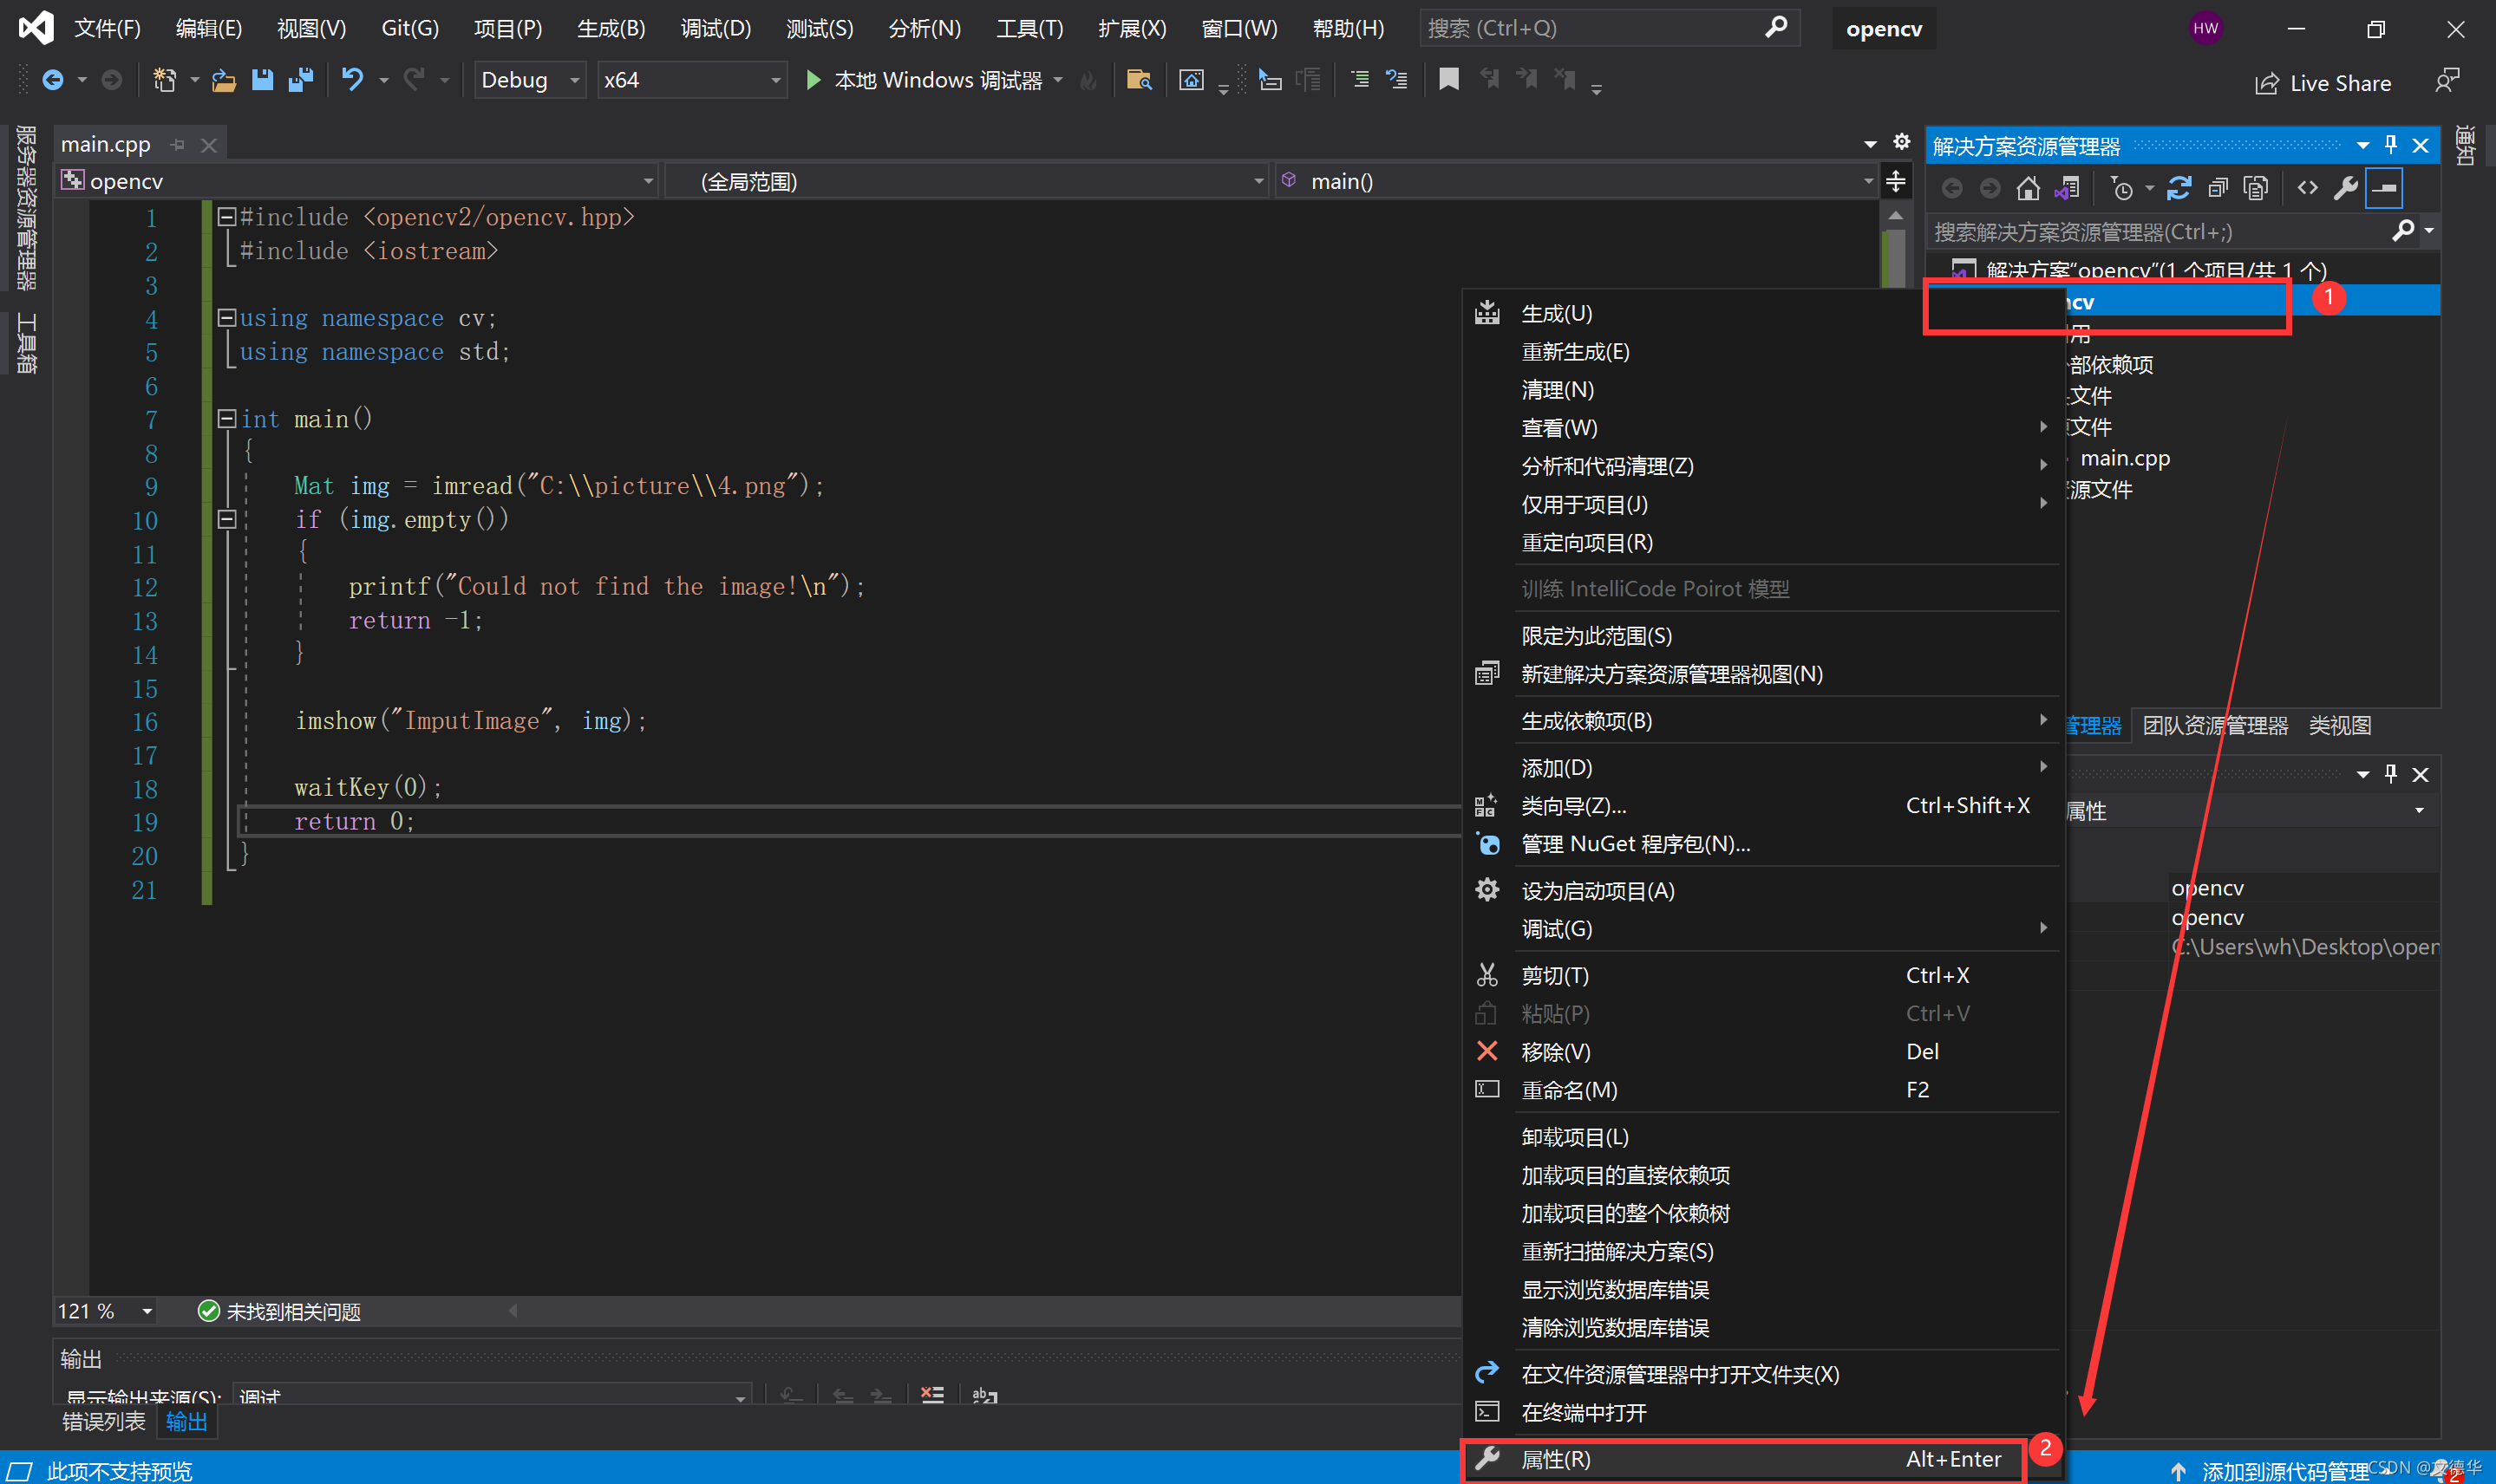Open the x64 platform dropdown
Image resolution: width=2496 pixels, height=1484 pixels.
click(775, 80)
